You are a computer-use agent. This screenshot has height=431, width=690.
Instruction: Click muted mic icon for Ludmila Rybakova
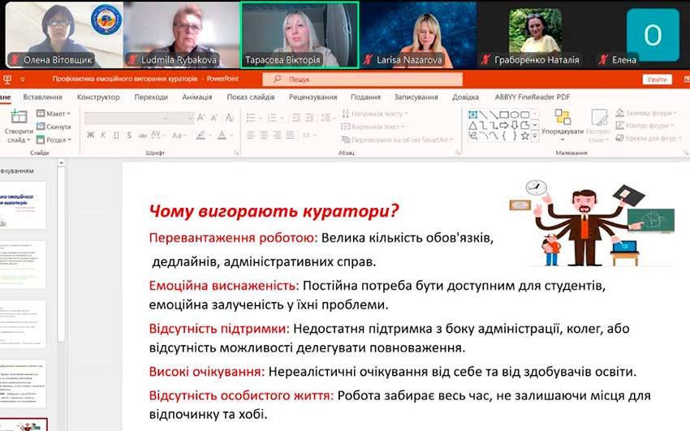click(130, 60)
